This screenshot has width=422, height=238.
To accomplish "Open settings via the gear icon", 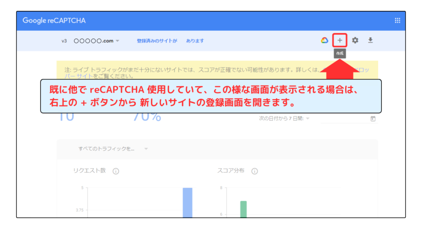I will pos(355,41).
